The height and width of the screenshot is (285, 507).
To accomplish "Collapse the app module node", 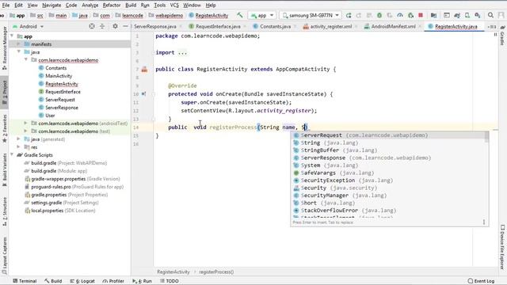I will click(x=13, y=36).
